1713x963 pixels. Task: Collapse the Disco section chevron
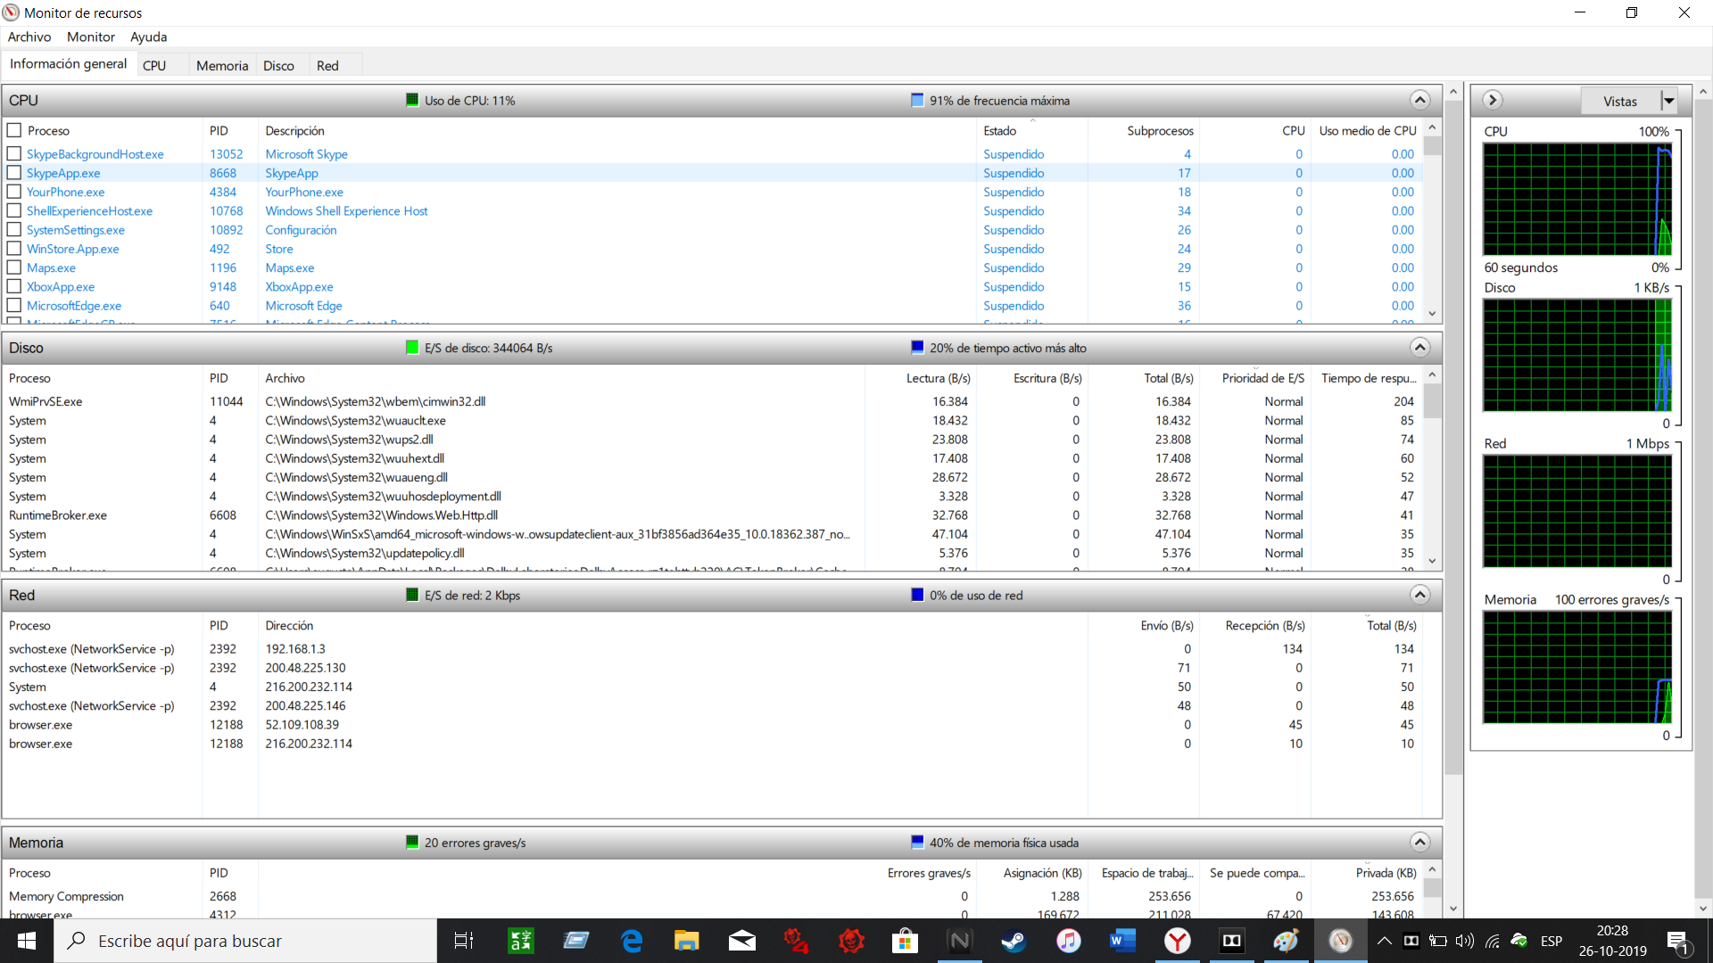pyautogui.click(x=1419, y=348)
